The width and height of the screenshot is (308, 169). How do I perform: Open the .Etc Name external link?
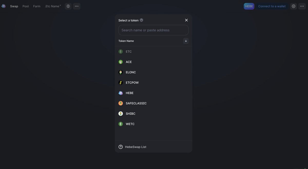tap(53, 6)
